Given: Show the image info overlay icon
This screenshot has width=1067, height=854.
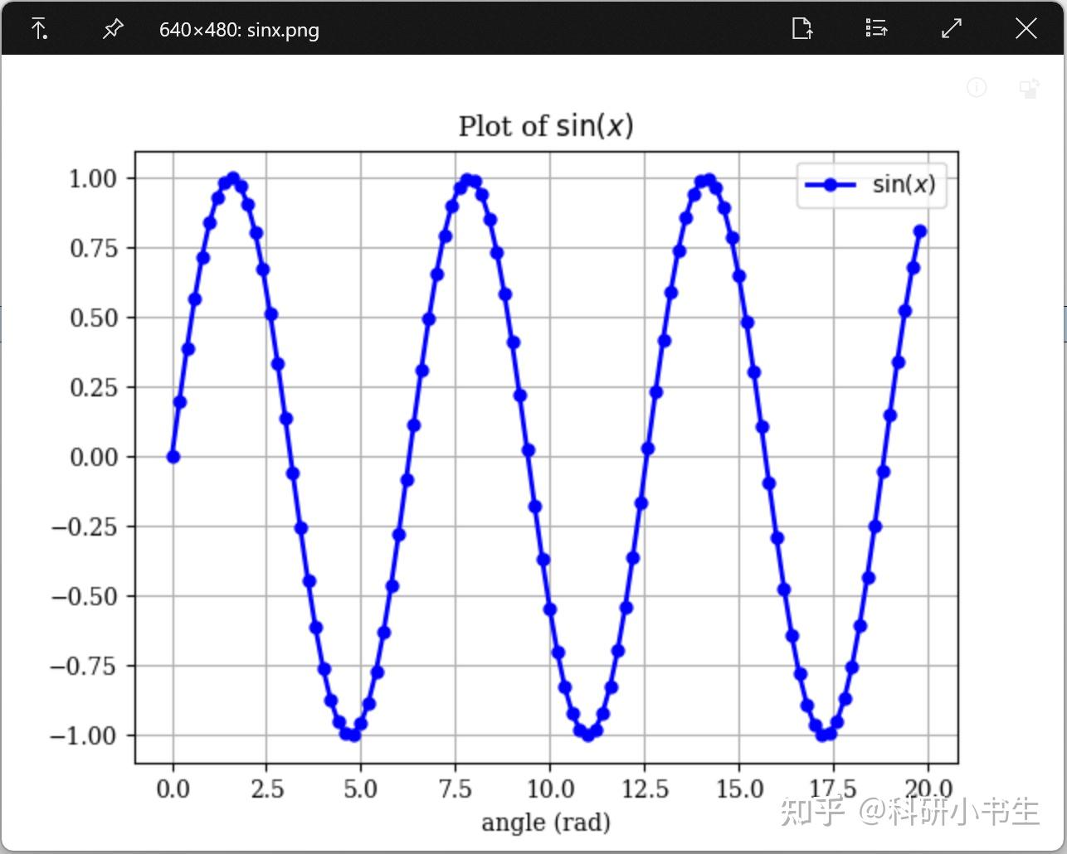Looking at the screenshot, I should coord(977,88).
